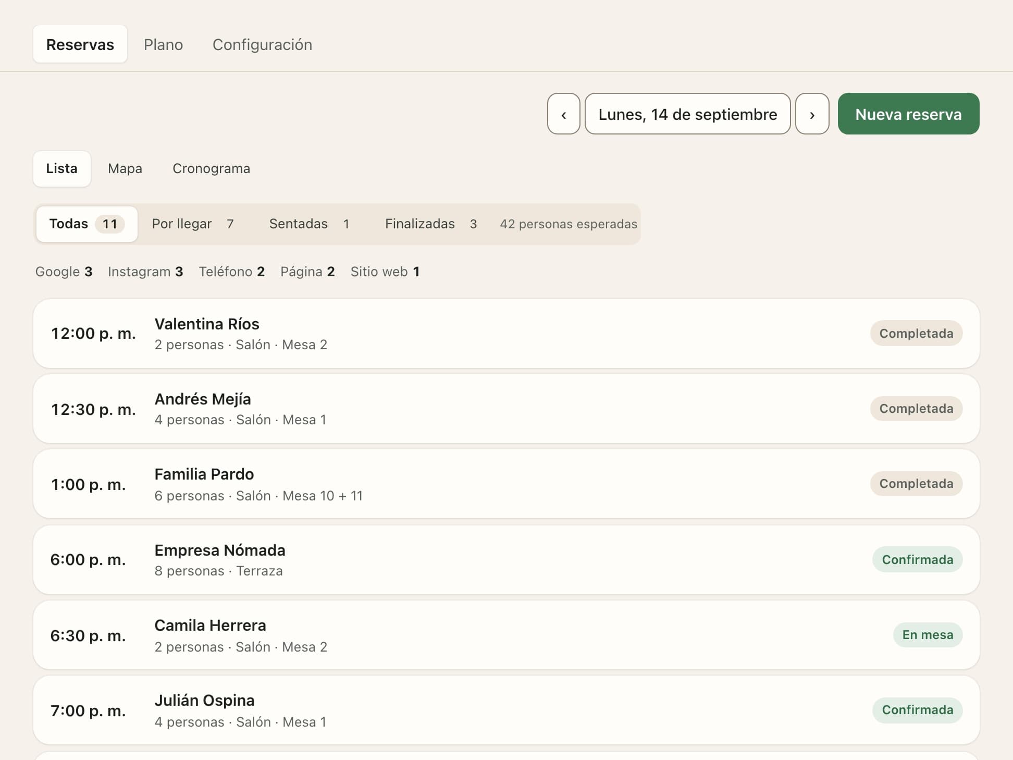Image resolution: width=1013 pixels, height=760 pixels.
Task: Select the Sitio web source filter
Action: coord(385,272)
